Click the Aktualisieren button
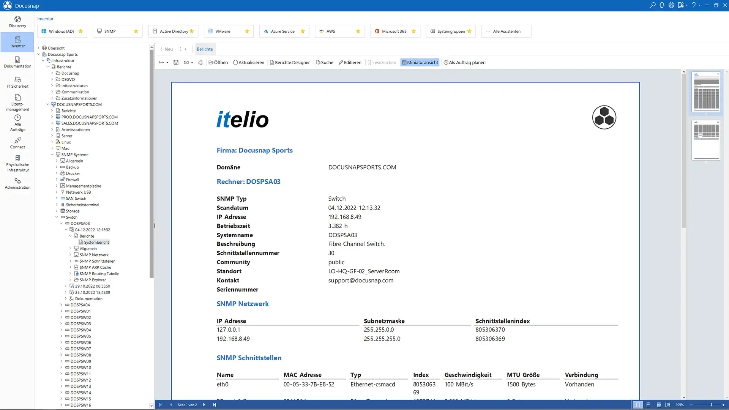 pyautogui.click(x=249, y=62)
